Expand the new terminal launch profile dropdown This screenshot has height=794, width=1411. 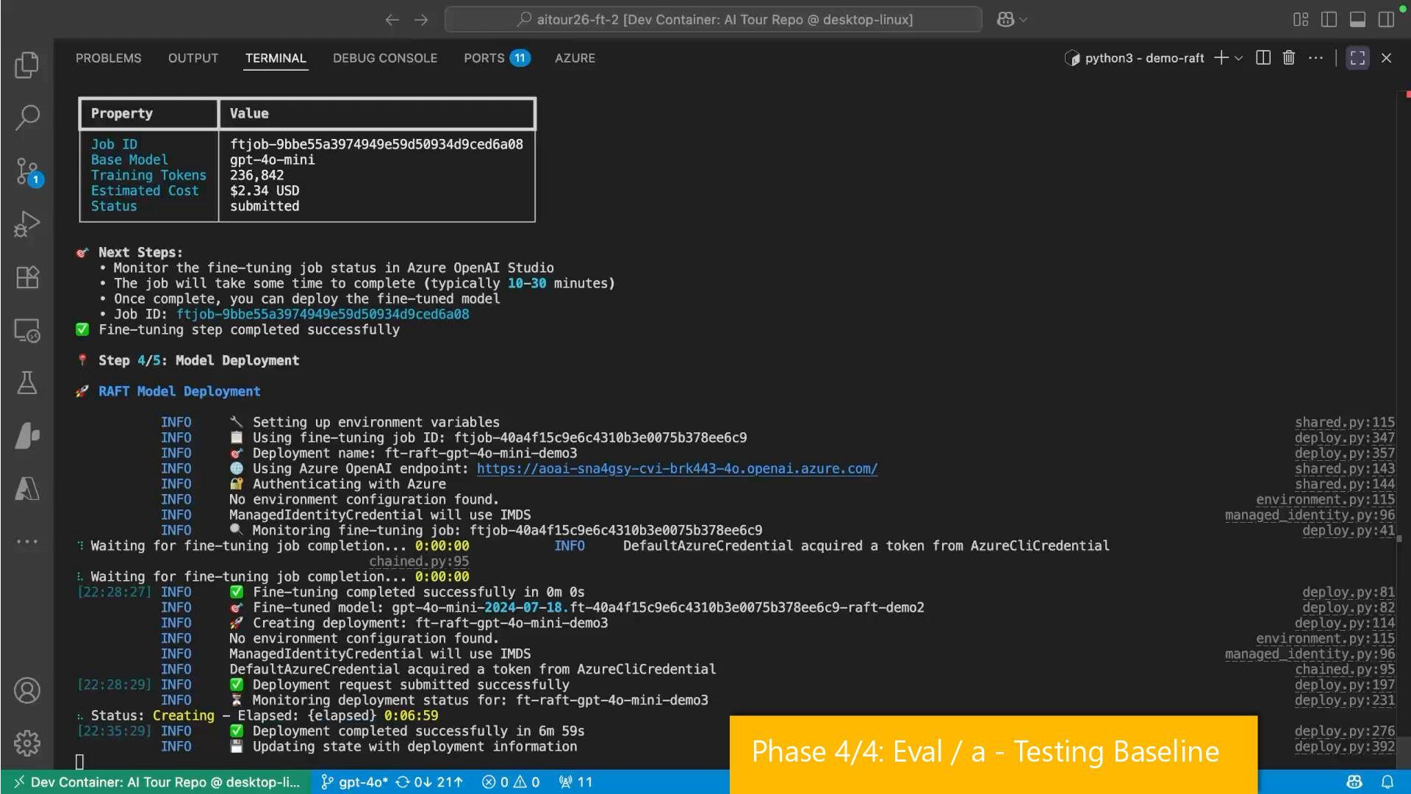(x=1239, y=58)
